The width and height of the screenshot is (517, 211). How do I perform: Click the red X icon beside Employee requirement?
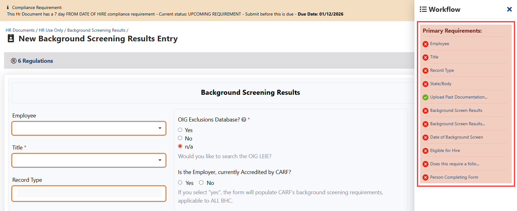pos(425,44)
